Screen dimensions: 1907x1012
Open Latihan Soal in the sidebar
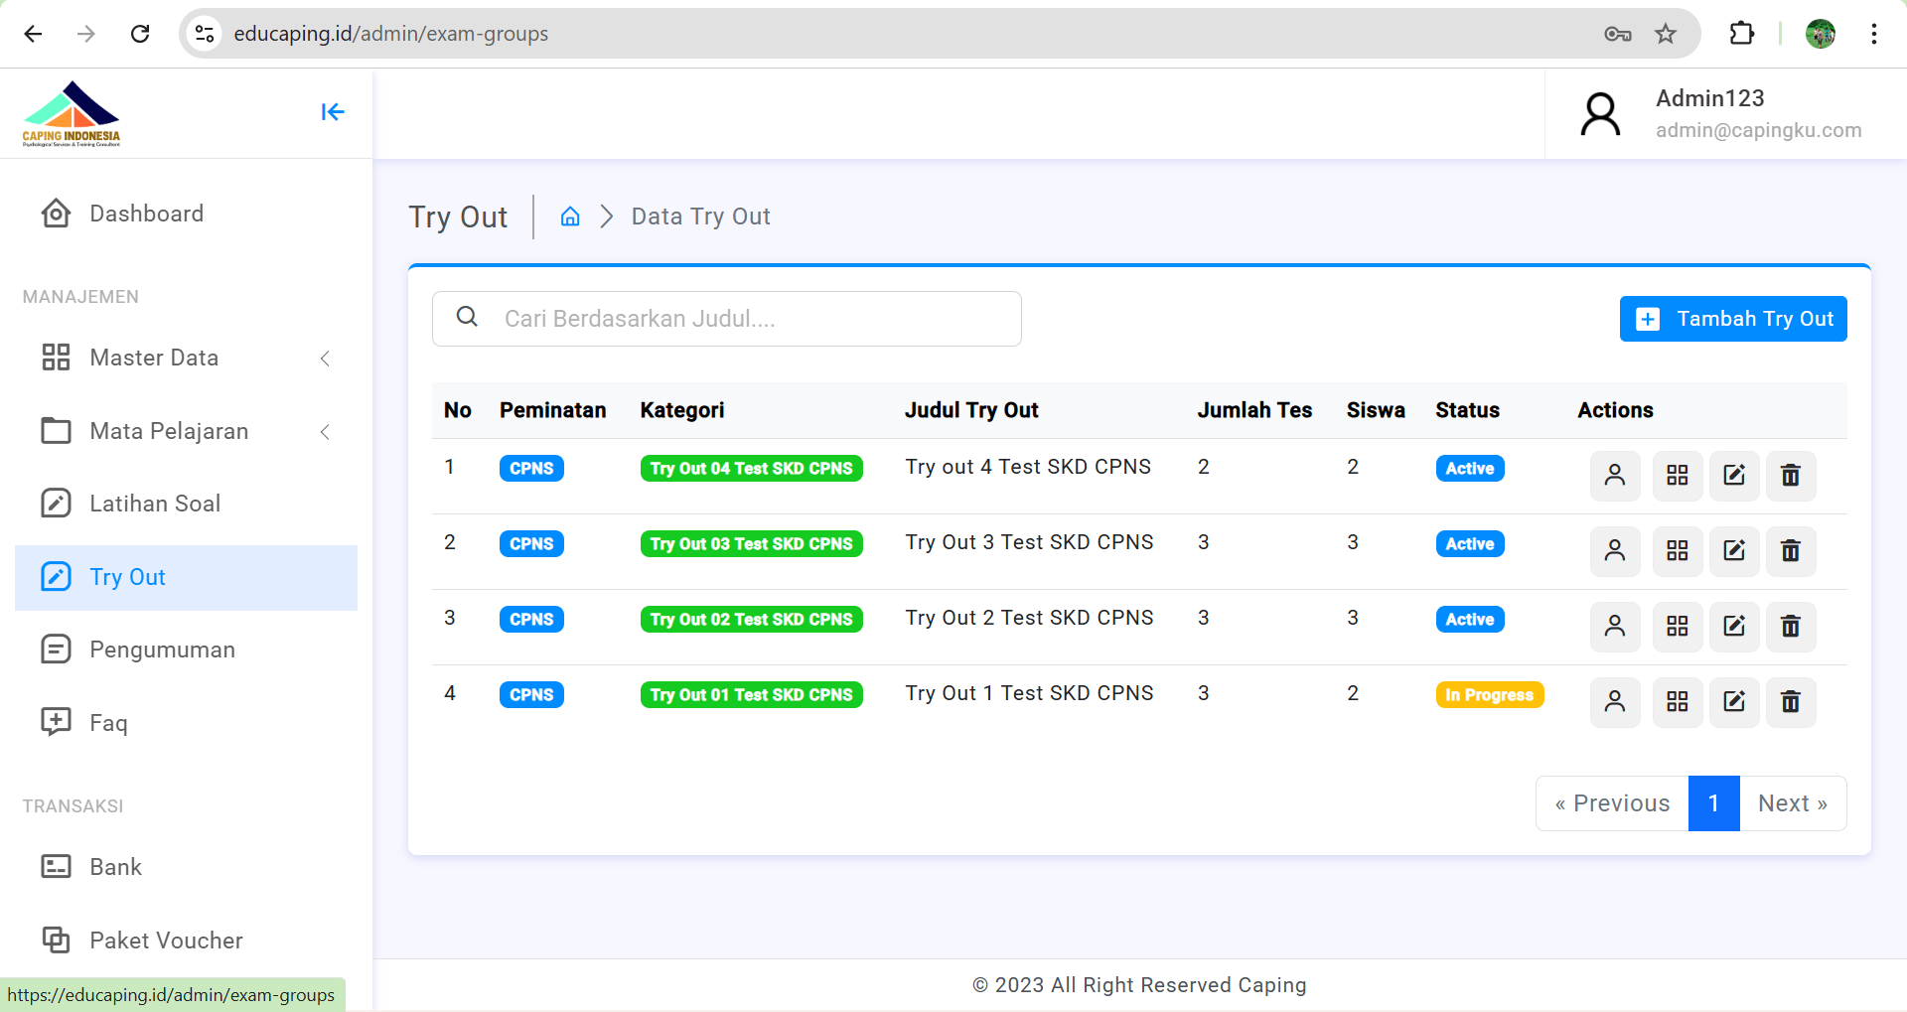point(155,504)
